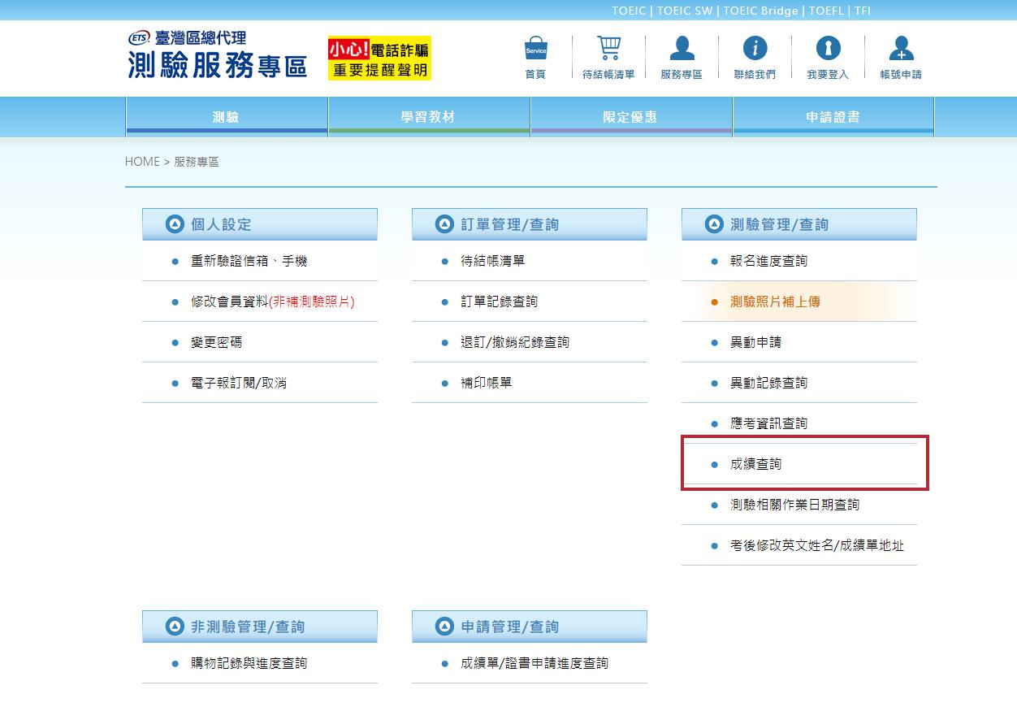Open 應考資訊查詢 link
This screenshot has width=1017, height=720.
pyautogui.click(x=768, y=423)
